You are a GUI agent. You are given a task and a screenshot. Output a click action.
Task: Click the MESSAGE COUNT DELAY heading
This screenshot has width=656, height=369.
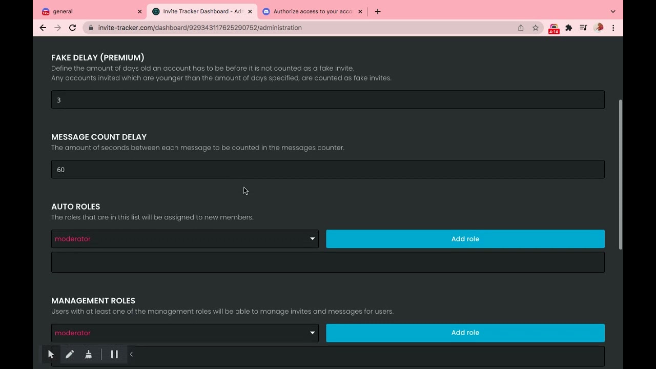(99, 137)
